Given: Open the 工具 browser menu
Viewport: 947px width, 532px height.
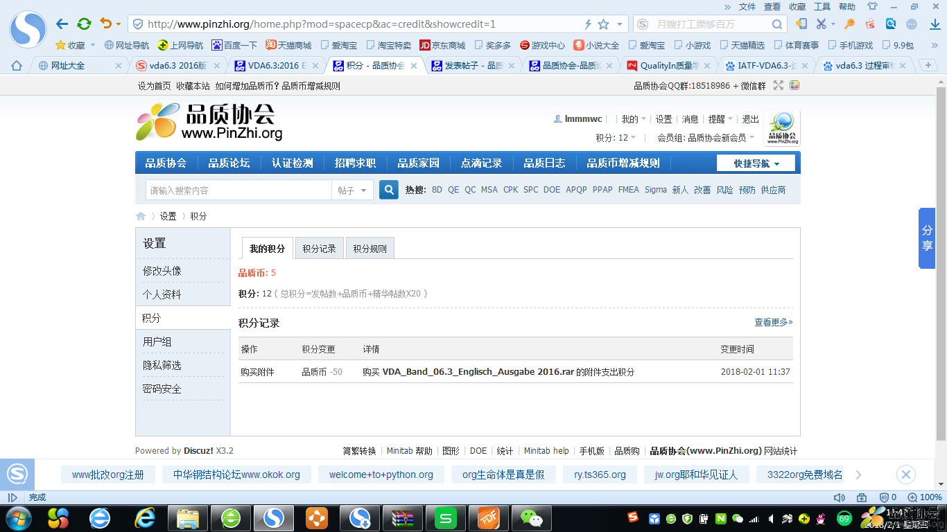Looking at the screenshot, I should pos(822,6).
